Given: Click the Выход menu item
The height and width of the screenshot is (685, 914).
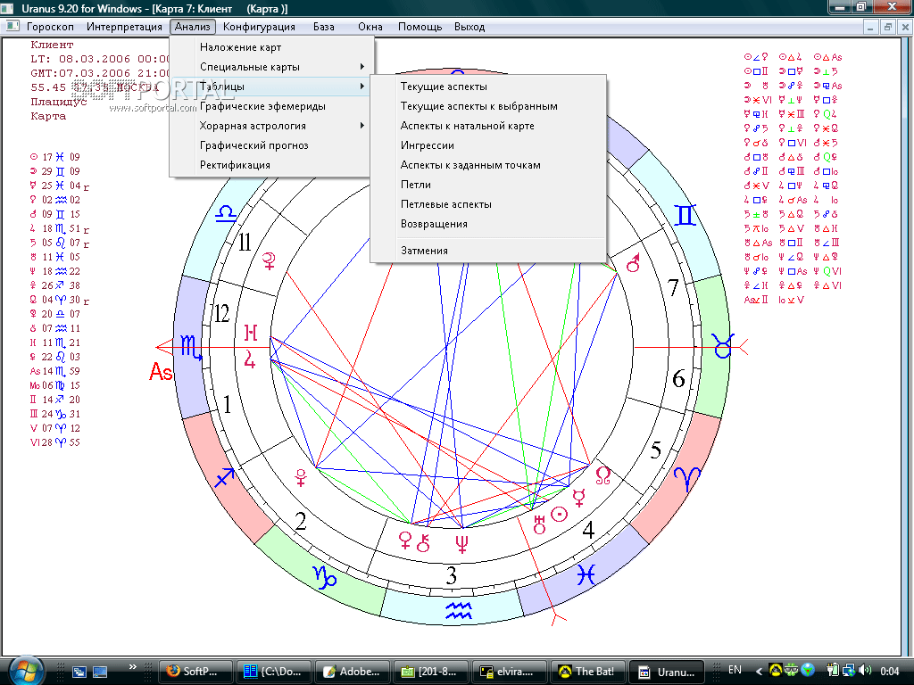Looking at the screenshot, I should click(x=469, y=27).
